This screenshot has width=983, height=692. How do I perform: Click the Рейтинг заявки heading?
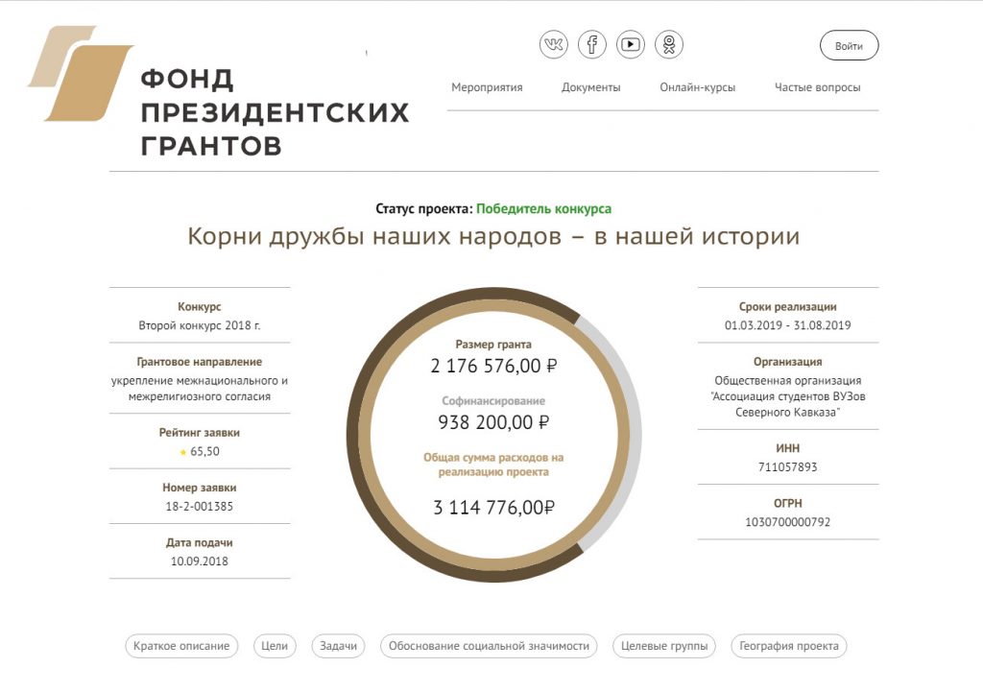pos(200,433)
